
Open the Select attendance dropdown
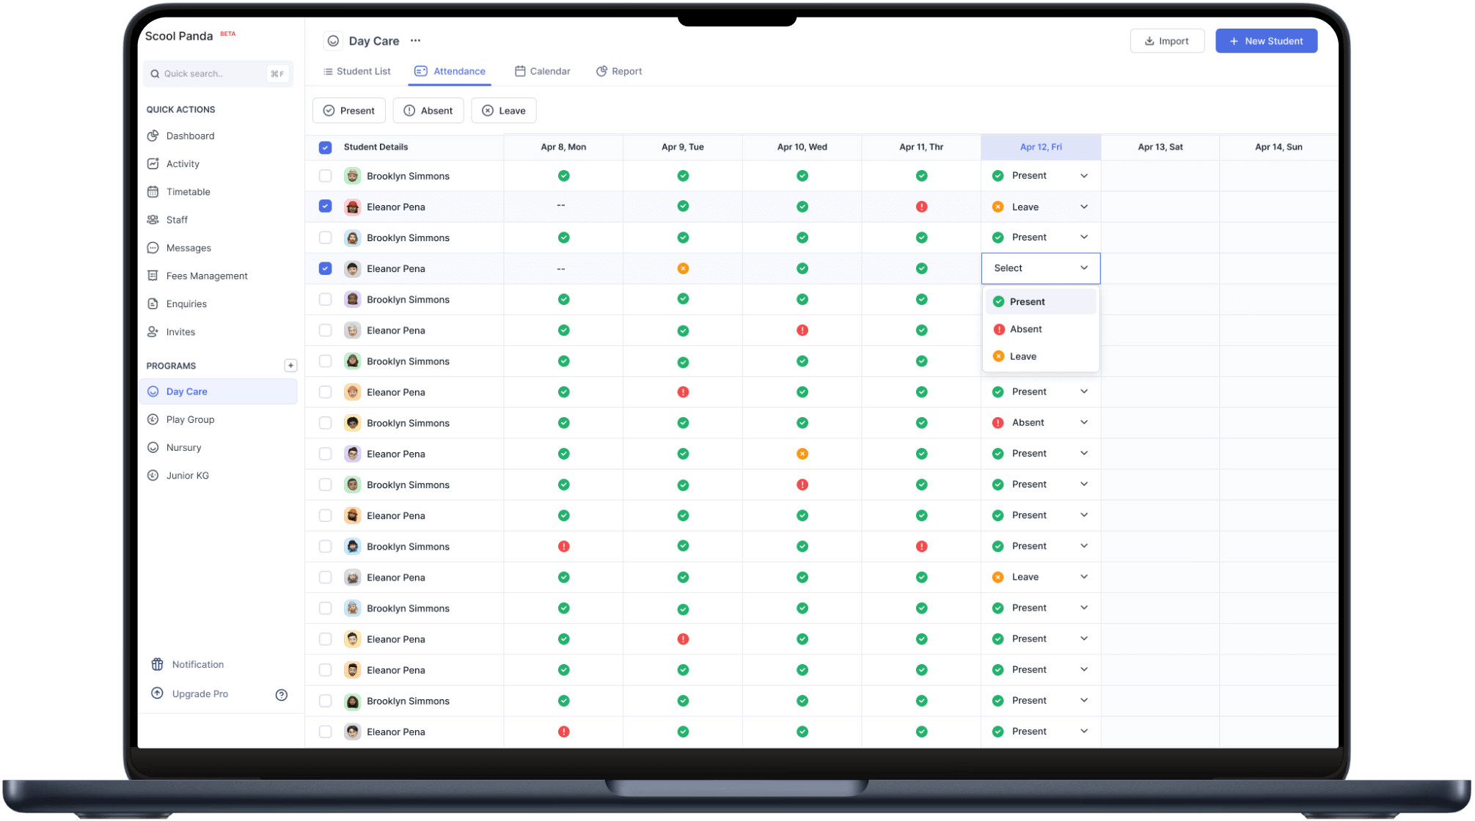1040,268
